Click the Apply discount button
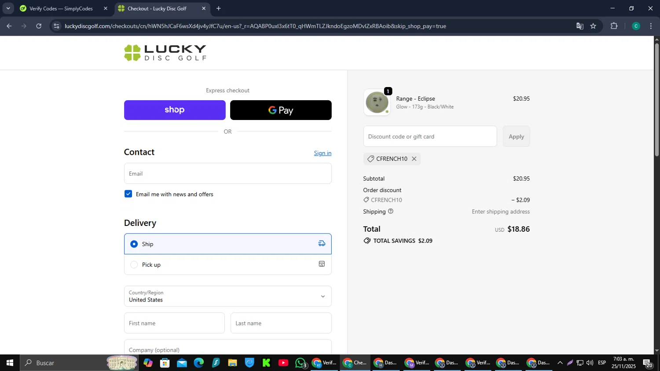Image resolution: width=660 pixels, height=371 pixels. tap(516, 136)
